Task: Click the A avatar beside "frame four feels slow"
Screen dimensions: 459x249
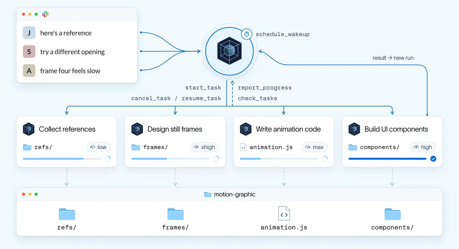Action: click(x=29, y=71)
